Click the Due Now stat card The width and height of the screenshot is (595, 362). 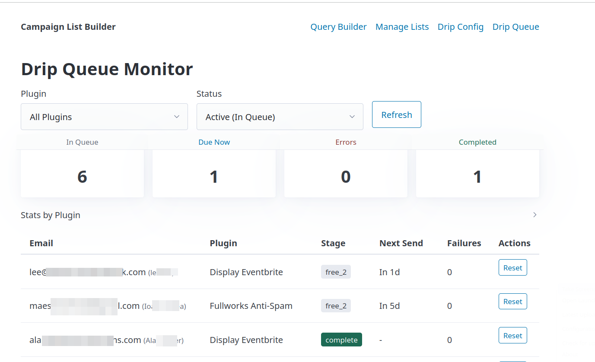[214, 173]
